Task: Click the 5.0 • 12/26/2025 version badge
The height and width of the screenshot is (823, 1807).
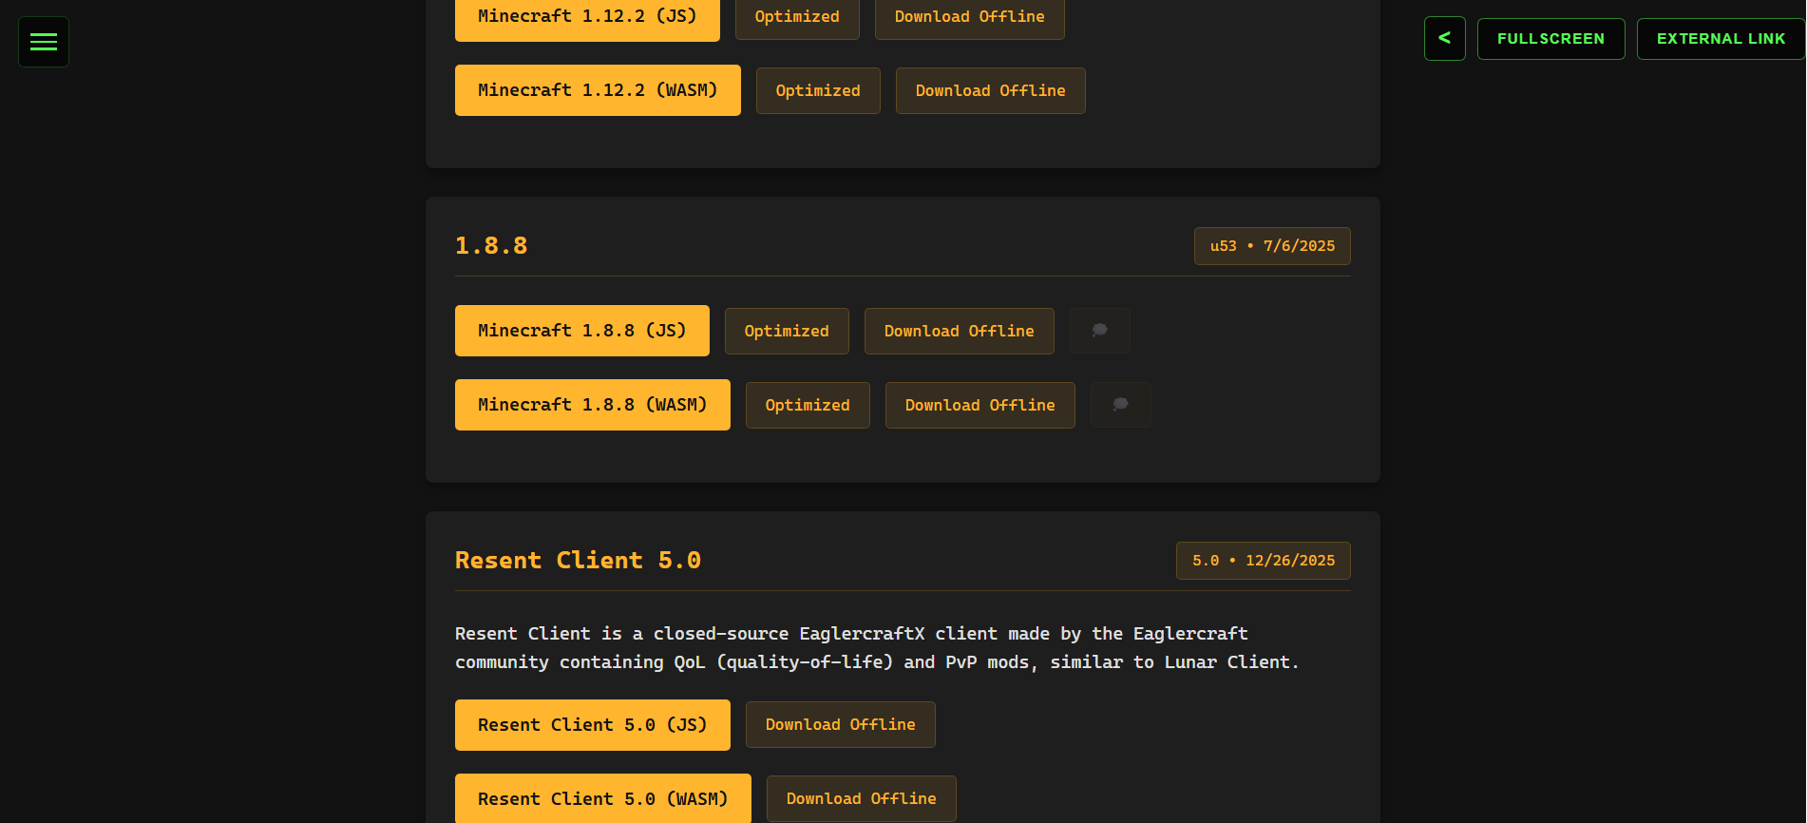Action: (x=1263, y=561)
